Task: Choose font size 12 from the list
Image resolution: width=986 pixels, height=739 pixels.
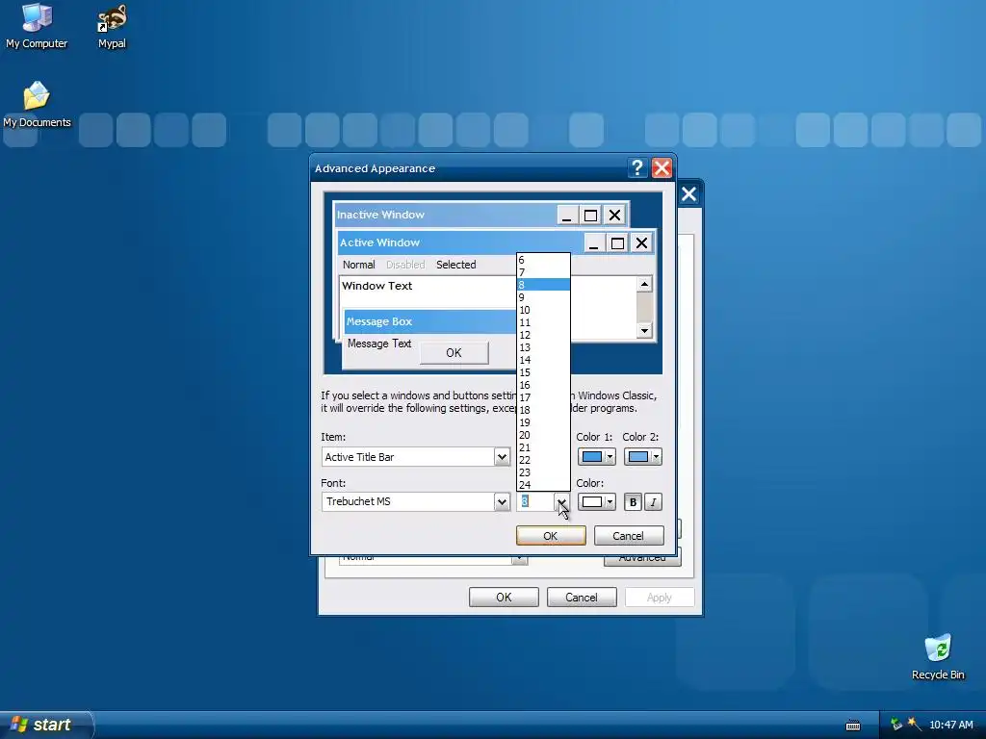Action: click(543, 336)
